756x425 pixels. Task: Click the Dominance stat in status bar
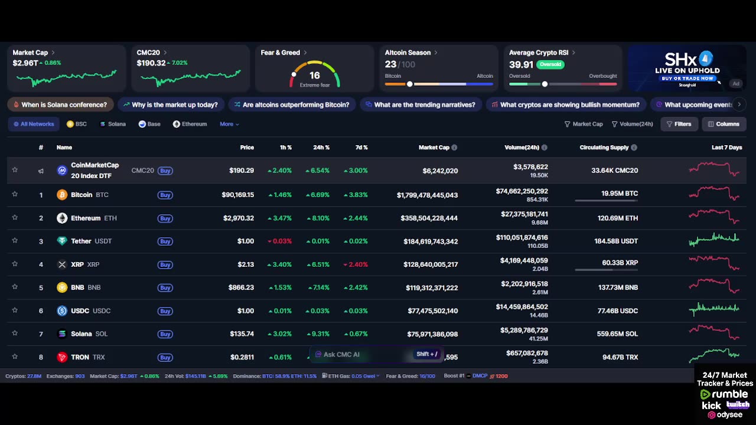coord(275,376)
